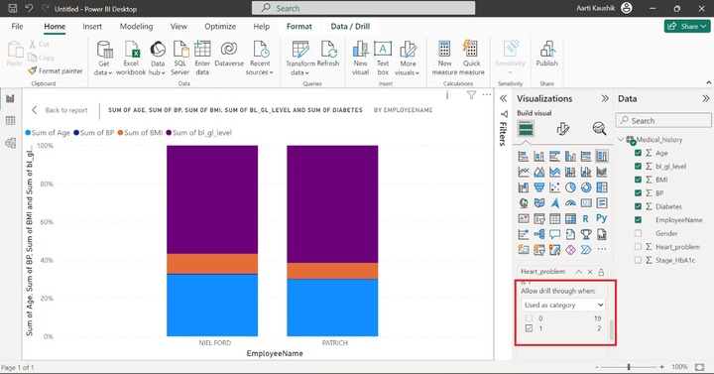Publish the report
This screenshot has height=374, width=714.
546,55
